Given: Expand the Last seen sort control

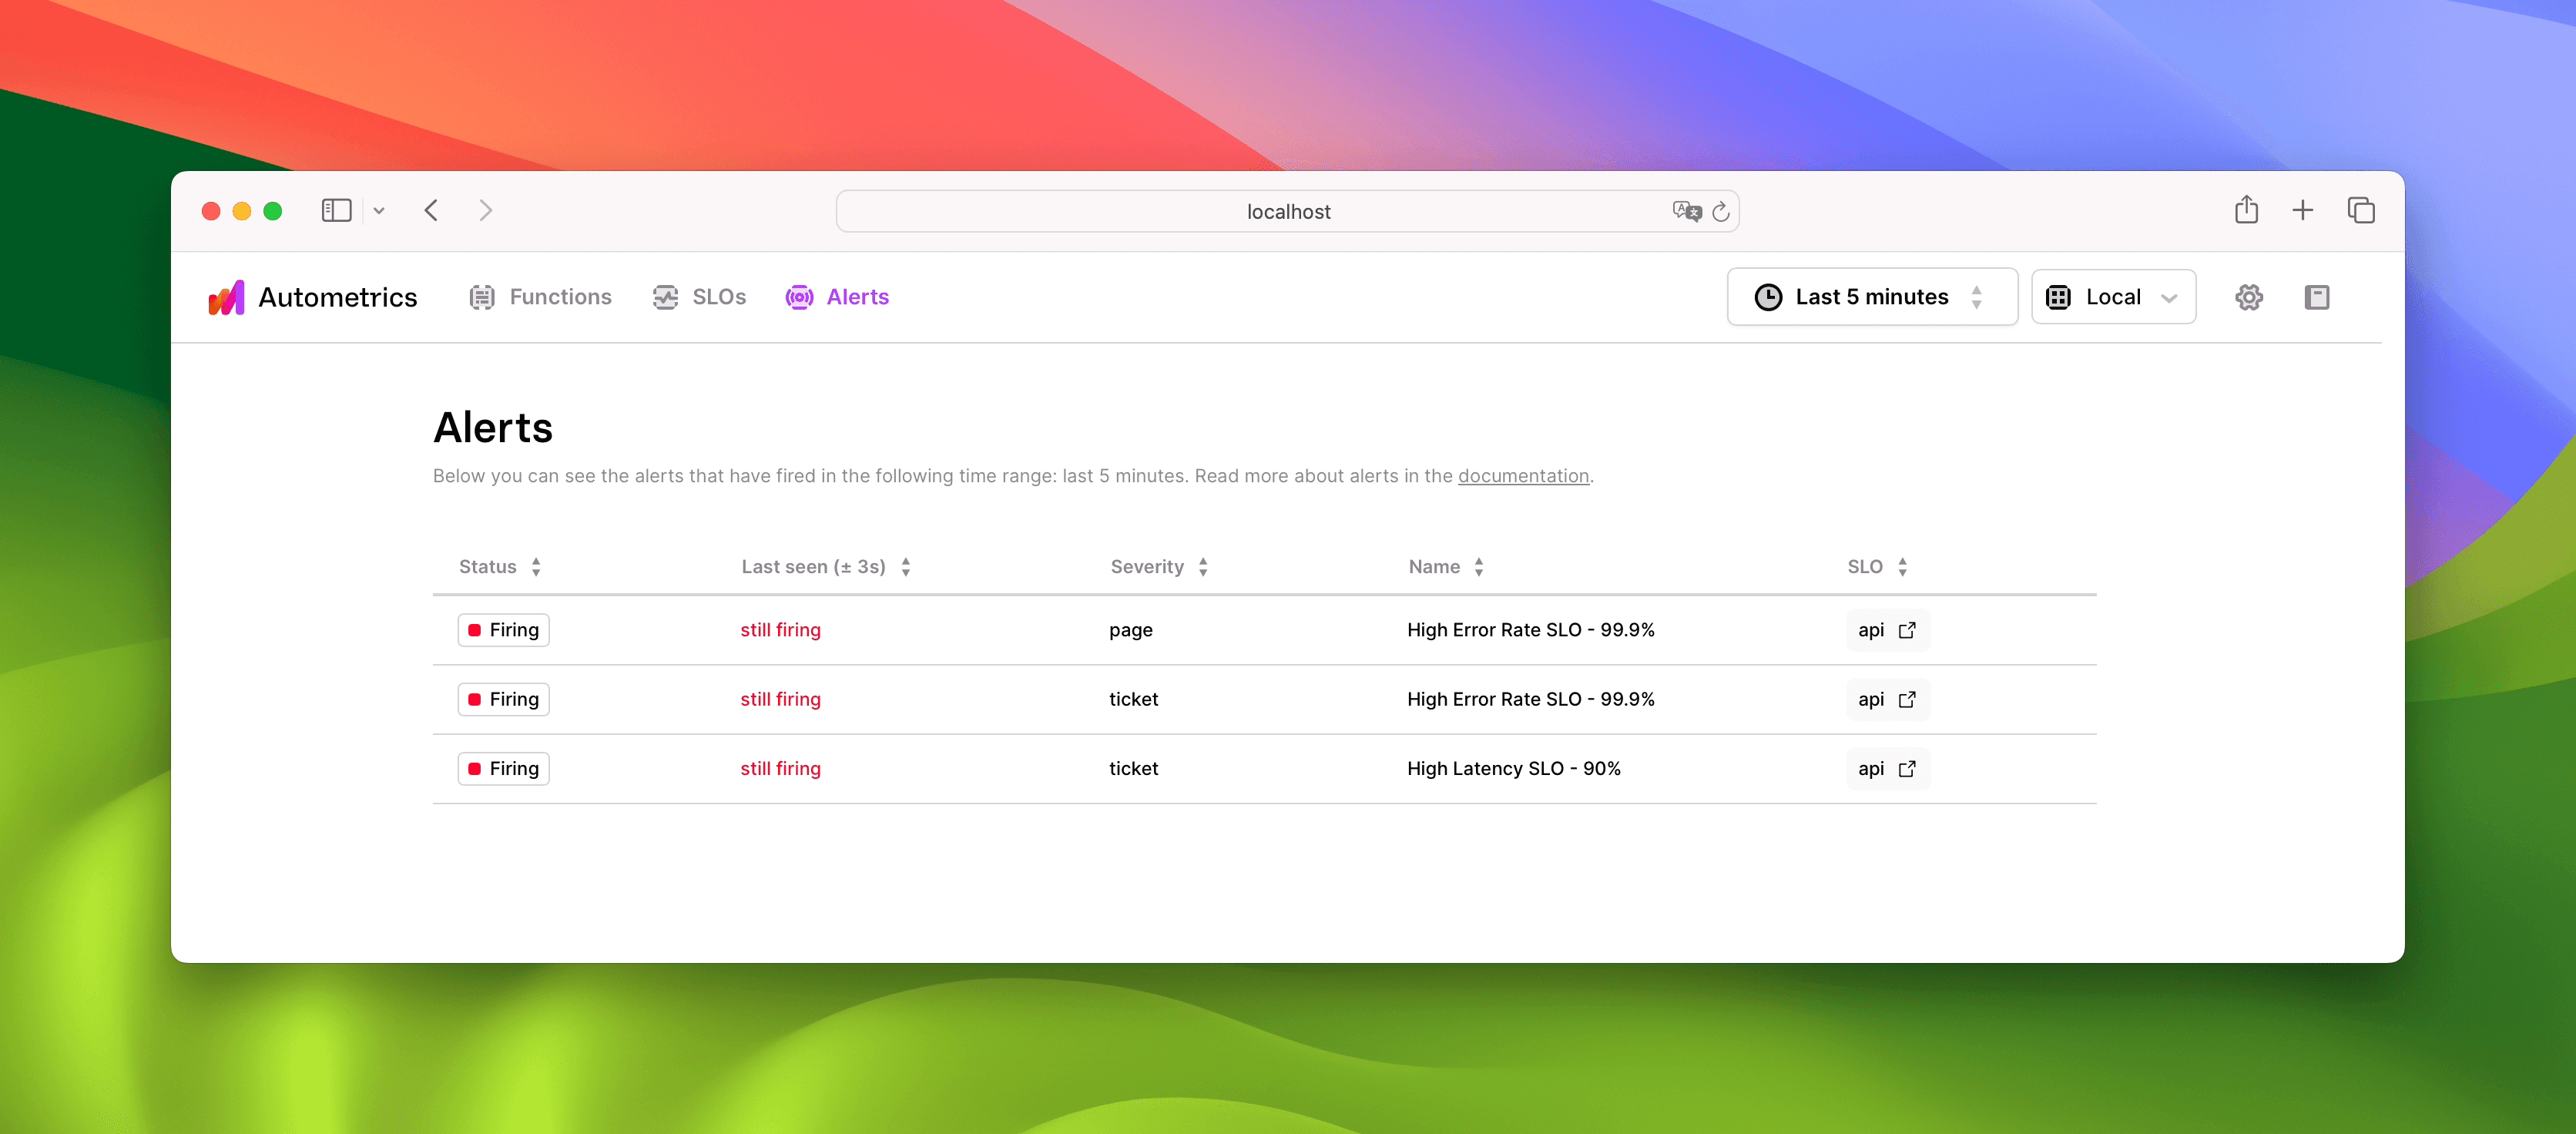Looking at the screenshot, I should [906, 566].
